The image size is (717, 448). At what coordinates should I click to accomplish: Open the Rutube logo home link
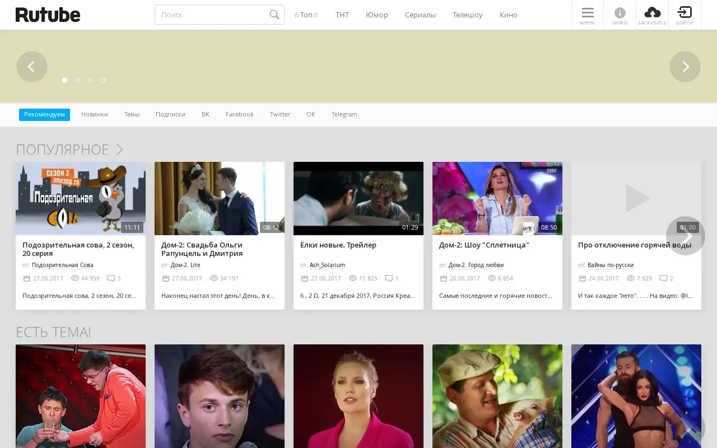(48, 15)
